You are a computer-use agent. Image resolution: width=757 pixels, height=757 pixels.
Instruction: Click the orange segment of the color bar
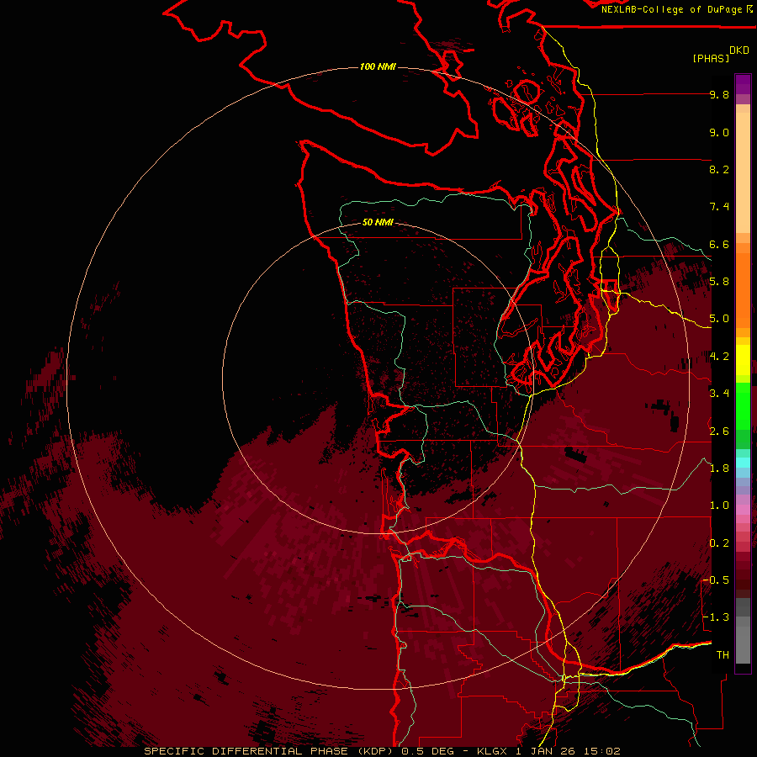click(743, 290)
